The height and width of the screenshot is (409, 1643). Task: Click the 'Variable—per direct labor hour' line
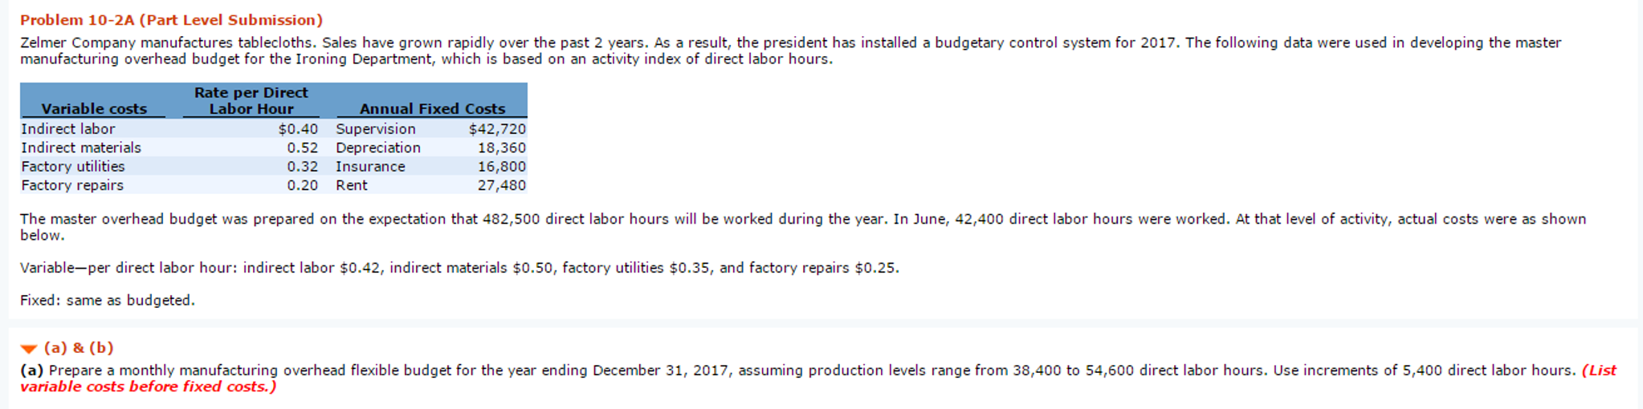459,268
